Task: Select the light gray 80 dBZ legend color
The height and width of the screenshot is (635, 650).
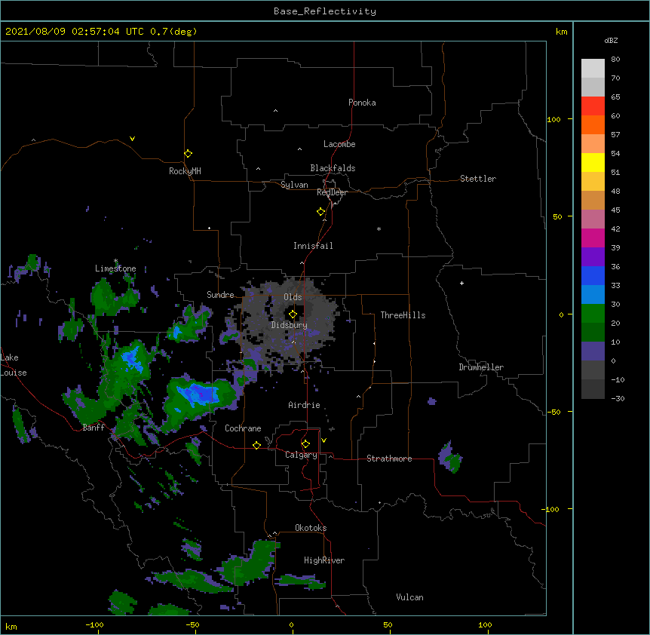Action: pyautogui.click(x=593, y=68)
